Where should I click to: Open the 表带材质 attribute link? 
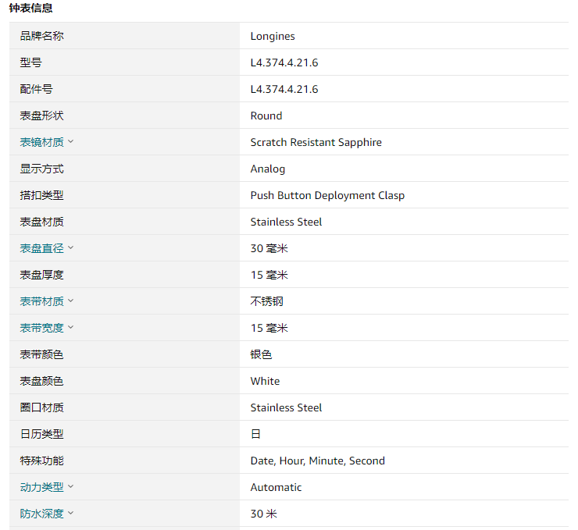pos(41,301)
